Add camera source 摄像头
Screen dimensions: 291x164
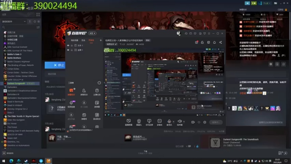[139, 122]
